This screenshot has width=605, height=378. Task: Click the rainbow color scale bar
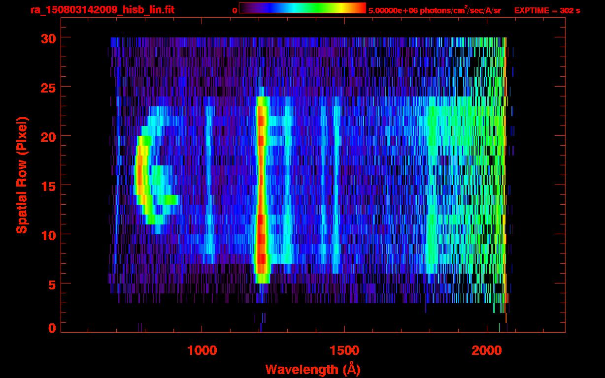[x=302, y=8]
